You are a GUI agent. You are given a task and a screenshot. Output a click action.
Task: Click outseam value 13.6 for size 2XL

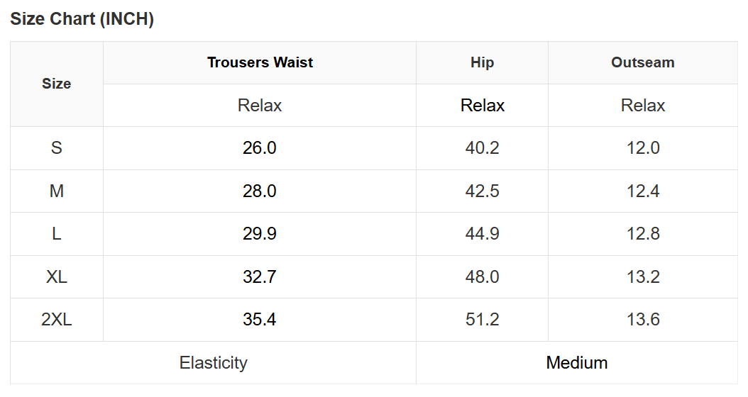pos(643,319)
